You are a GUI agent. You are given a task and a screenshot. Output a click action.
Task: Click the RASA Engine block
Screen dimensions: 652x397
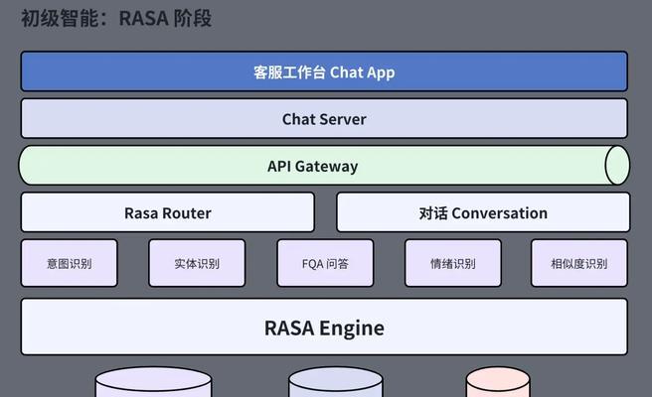[x=324, y=327]
